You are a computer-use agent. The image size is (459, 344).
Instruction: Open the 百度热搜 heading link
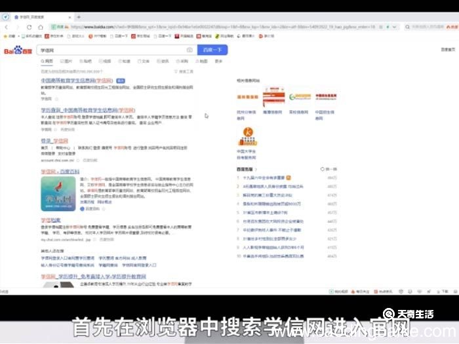pyautogui.click(x=245, y=169)
